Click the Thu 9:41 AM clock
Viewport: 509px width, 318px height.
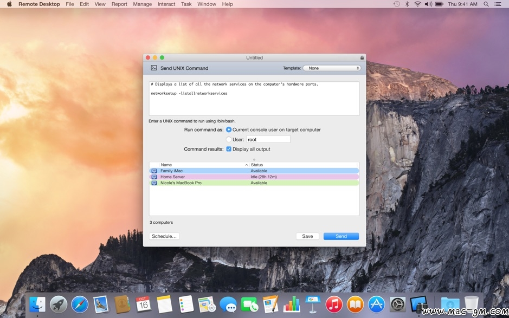click(462, 4)
